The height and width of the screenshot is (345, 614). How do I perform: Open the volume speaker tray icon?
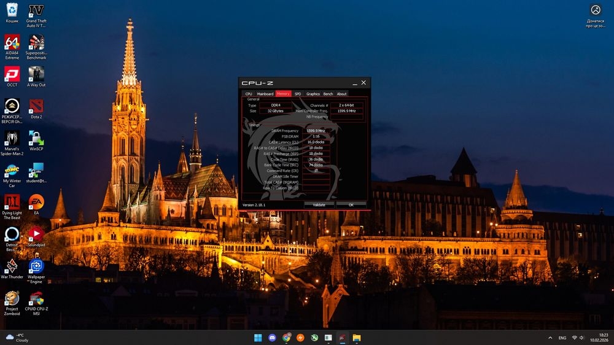(x=581, y=338)
